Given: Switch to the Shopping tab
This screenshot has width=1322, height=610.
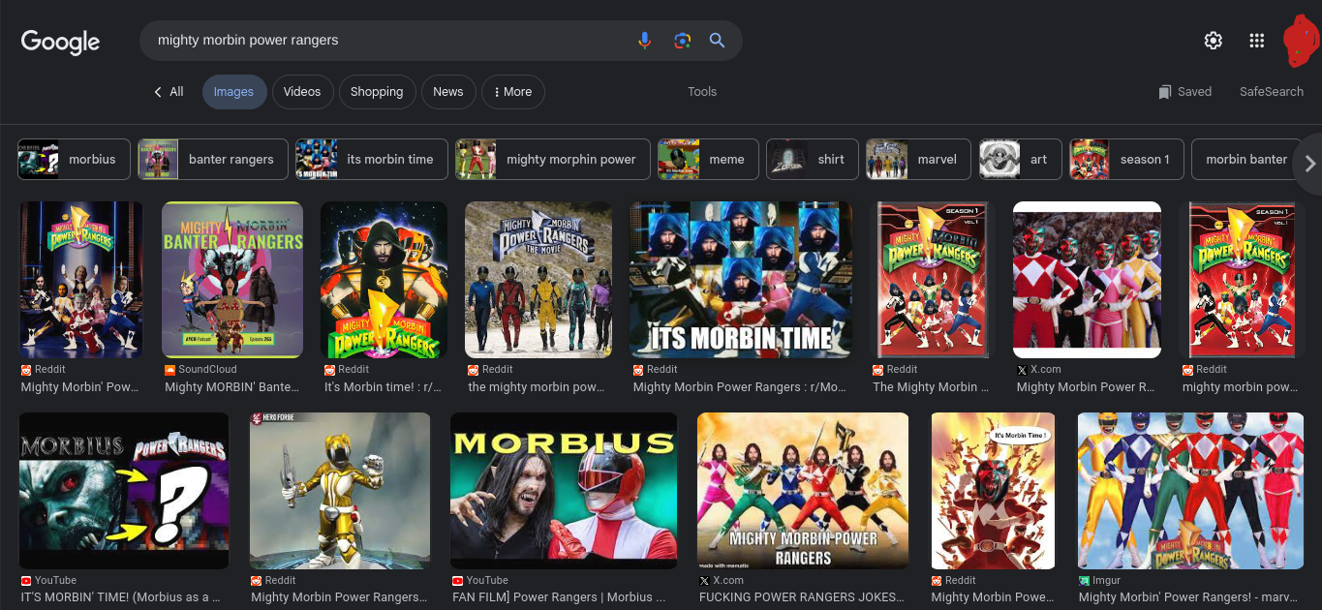Looking at the screenshot, I should (x=377, y=92).
